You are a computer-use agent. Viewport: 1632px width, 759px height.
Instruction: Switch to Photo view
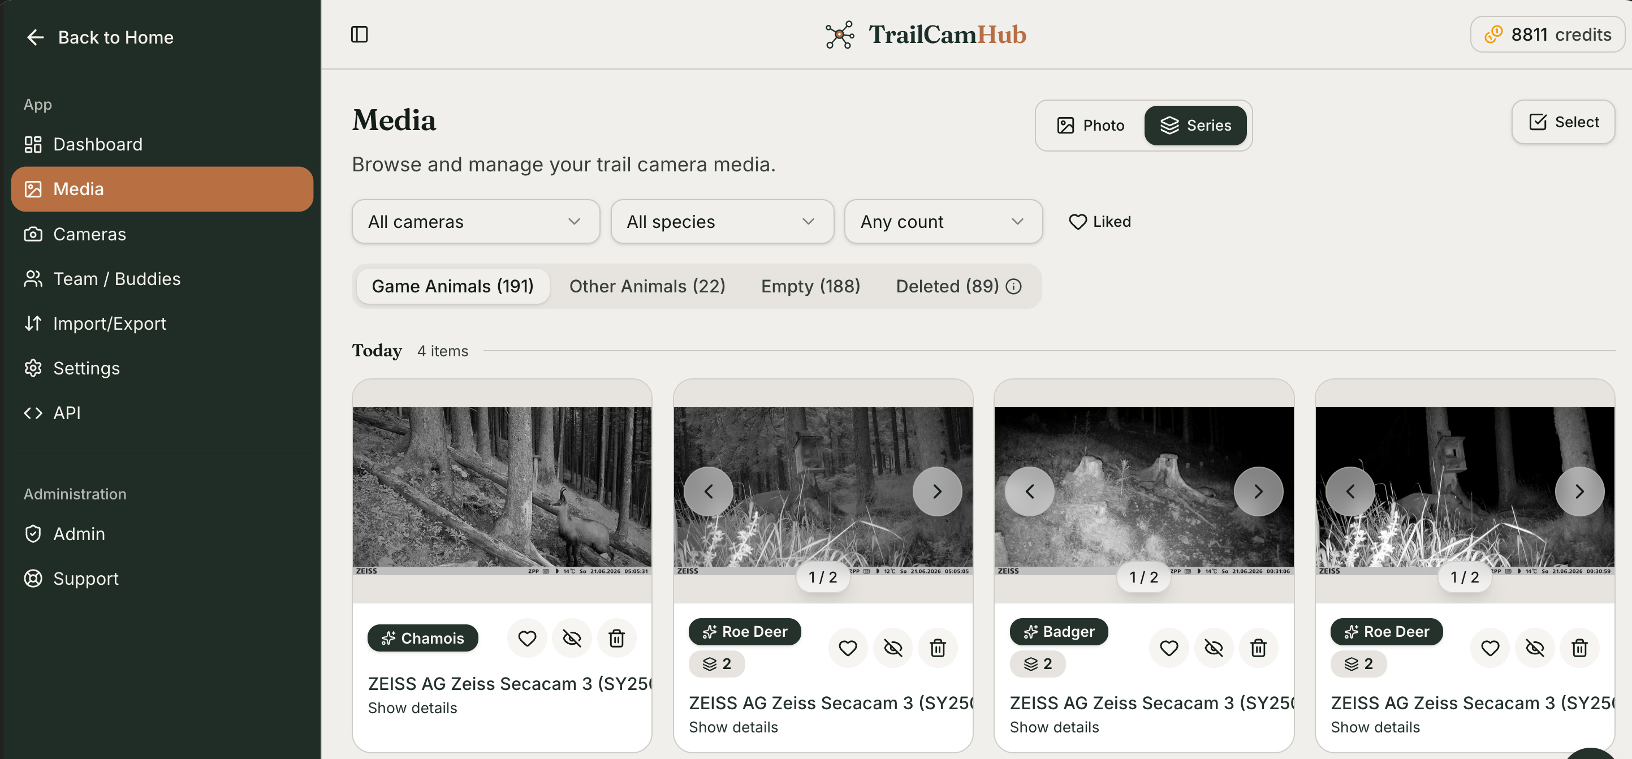click(1090, 126)
